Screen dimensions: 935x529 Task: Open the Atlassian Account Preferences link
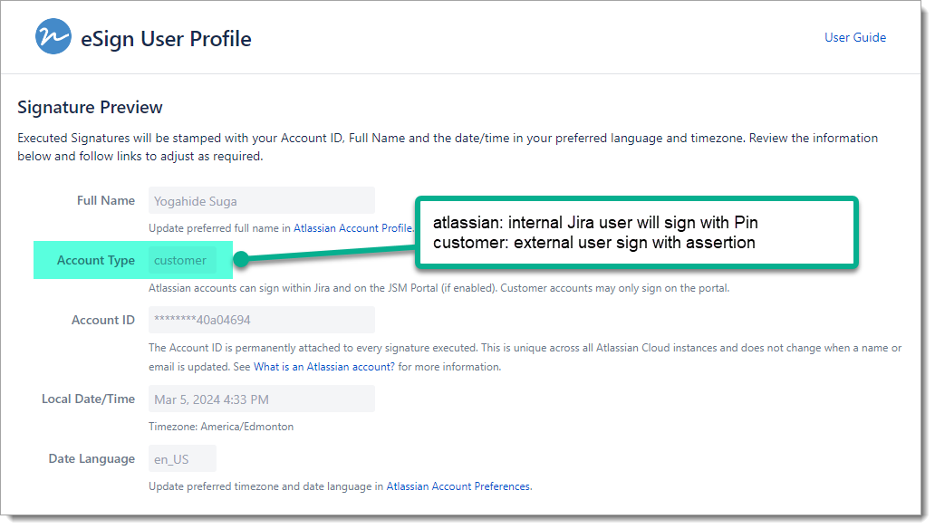(458, 486)
